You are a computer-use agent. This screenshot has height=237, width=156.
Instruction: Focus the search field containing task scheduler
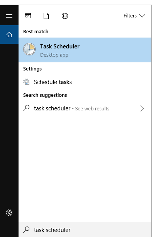[x=85, y=230]
